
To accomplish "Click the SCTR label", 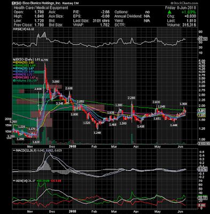I will pos(120,25).
